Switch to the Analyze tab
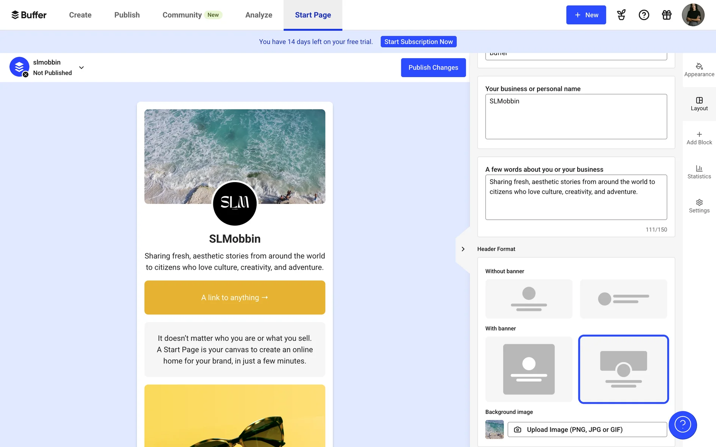716x447 pixels. [x=258, y=15]
